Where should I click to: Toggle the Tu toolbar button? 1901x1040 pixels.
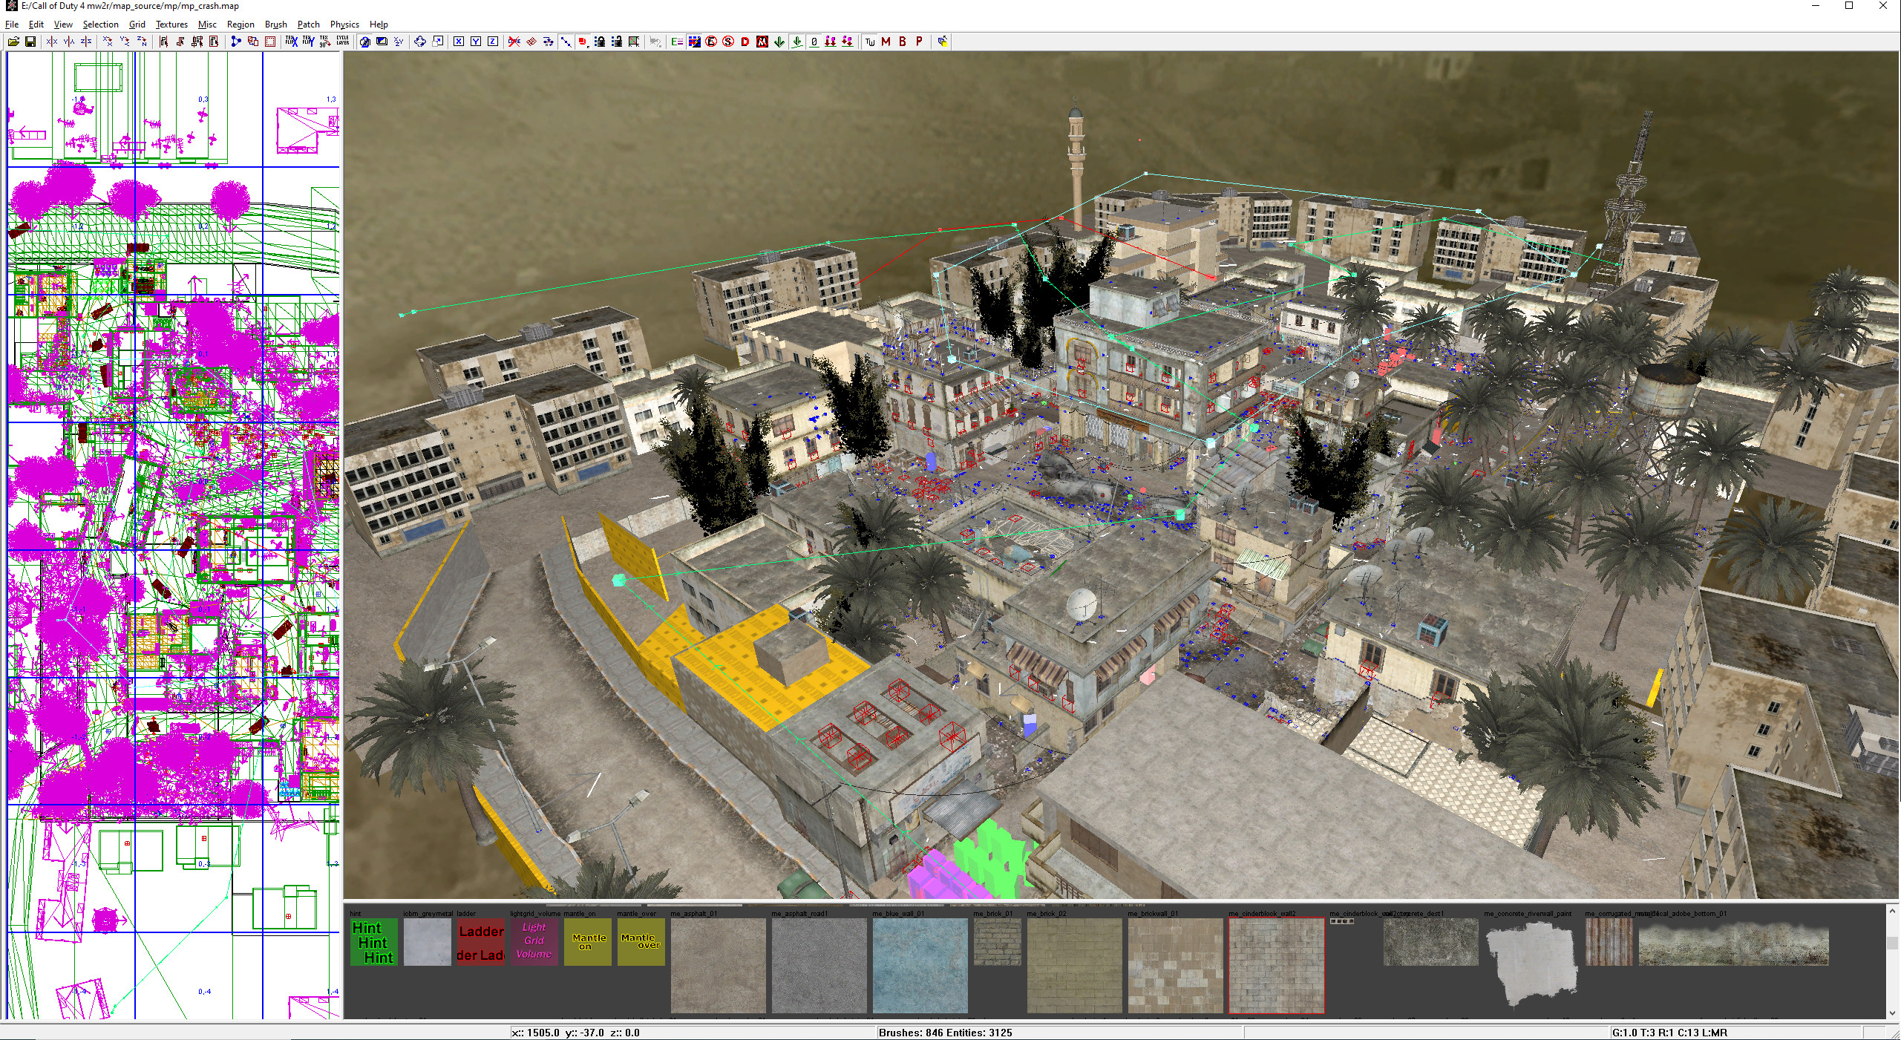(x=869, y=42)
